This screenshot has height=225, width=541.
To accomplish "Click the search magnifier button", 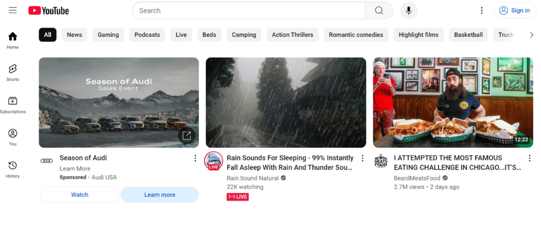I will coord(379,11).
